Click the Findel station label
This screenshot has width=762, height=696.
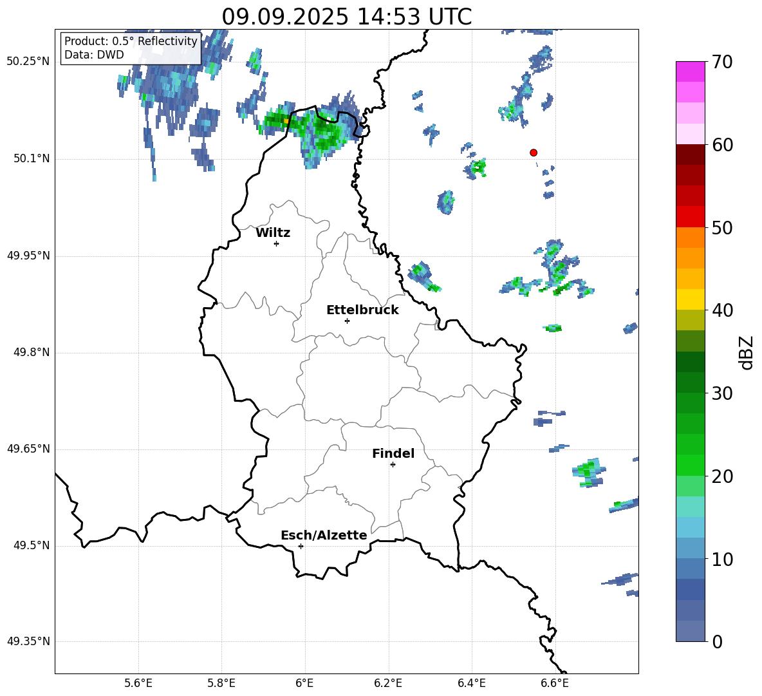click(393, 453)
